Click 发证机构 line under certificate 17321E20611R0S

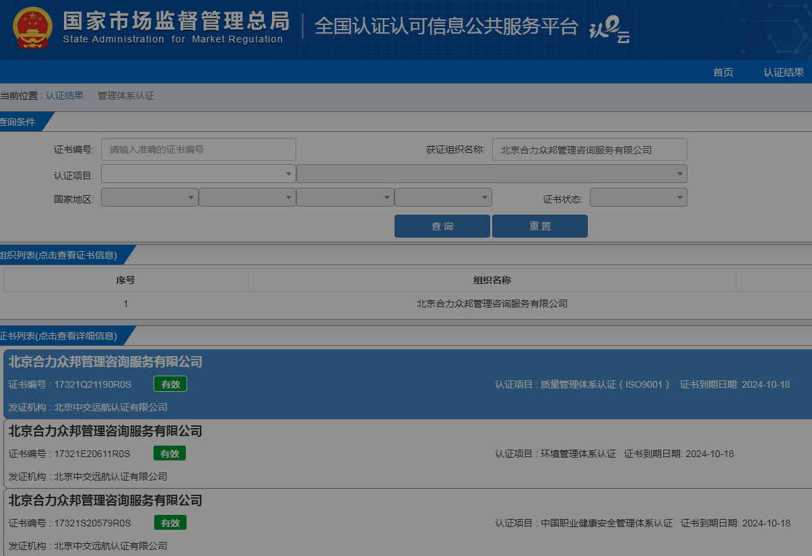(x=88, y=477)
